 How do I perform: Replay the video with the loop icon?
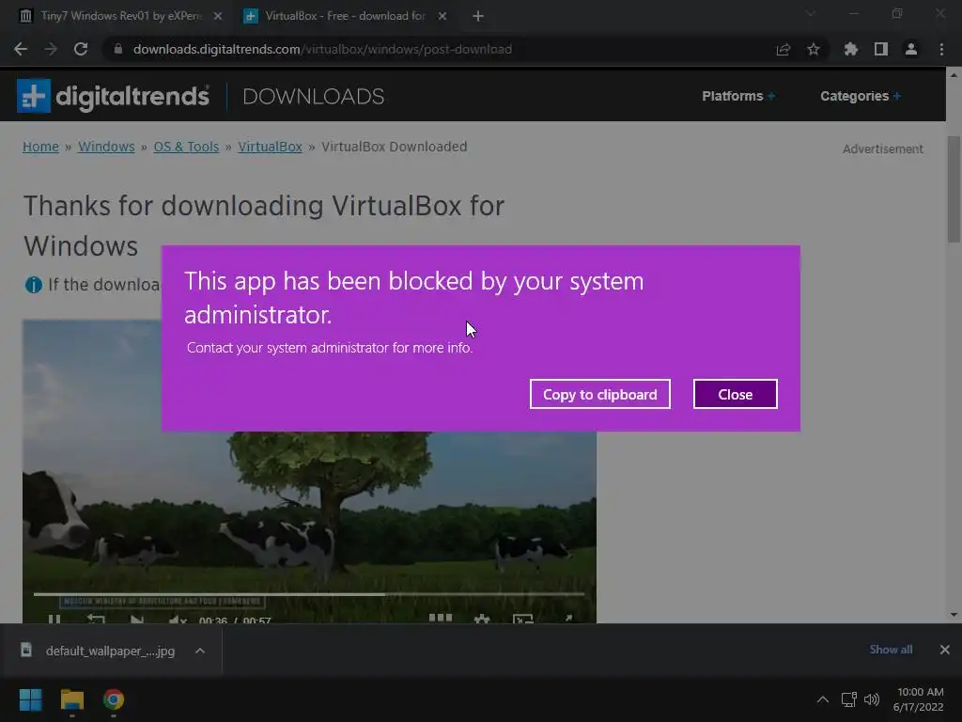click(96, 619)
